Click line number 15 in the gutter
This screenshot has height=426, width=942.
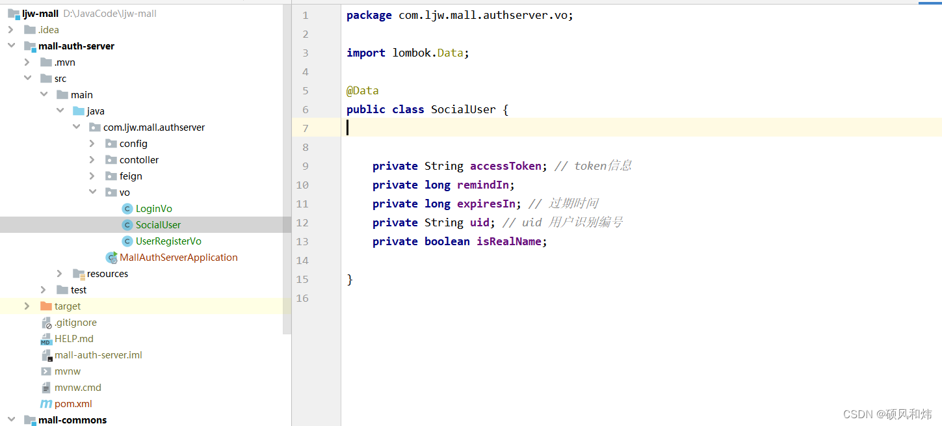[302, 279]
